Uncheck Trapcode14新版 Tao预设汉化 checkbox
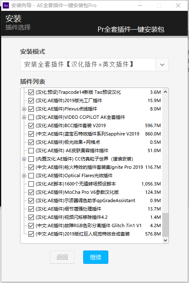 point(31,92)
